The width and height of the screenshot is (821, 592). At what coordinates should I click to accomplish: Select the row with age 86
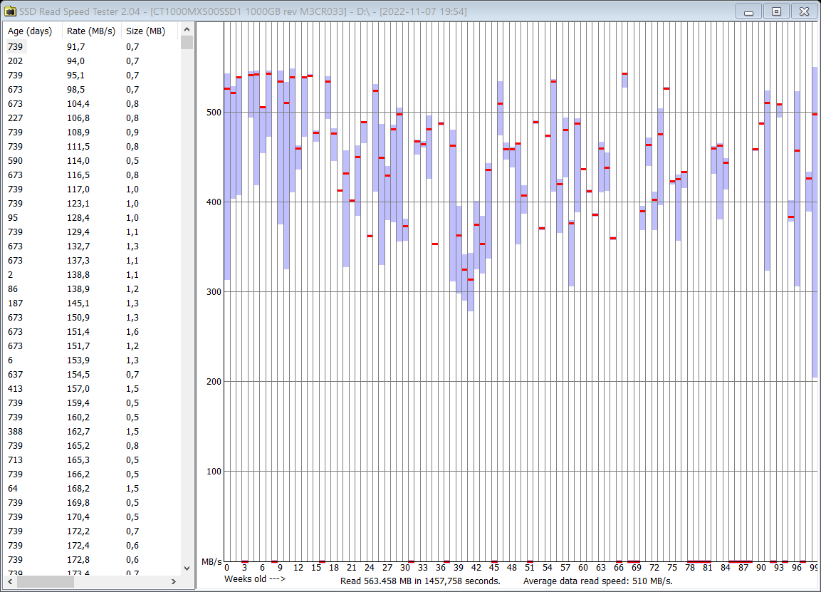(x=92, y=289)
